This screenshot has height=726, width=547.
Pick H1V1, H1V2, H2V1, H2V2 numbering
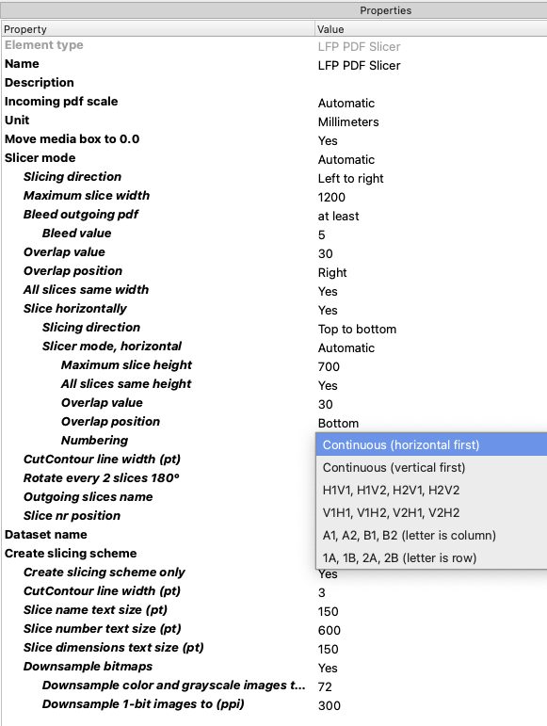click(x=431, y=491)
